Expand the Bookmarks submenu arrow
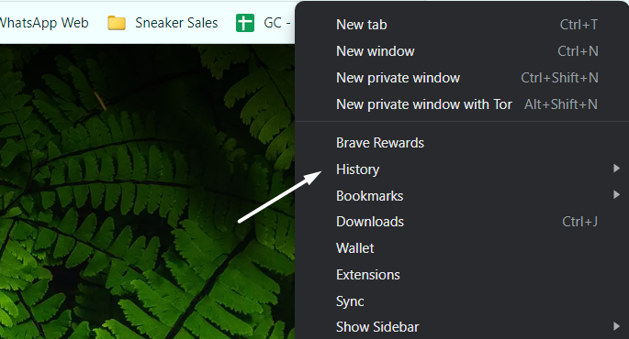629x339 pixels. 616,194
